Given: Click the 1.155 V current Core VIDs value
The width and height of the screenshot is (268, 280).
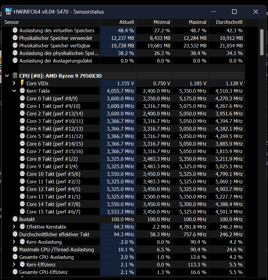Looking at the screenshot, I should tap(126, 83).
